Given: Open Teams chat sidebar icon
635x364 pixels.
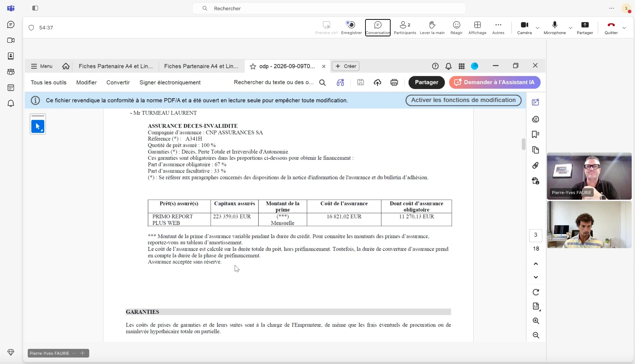Looking at the screenshot, I should coord(11,24).
